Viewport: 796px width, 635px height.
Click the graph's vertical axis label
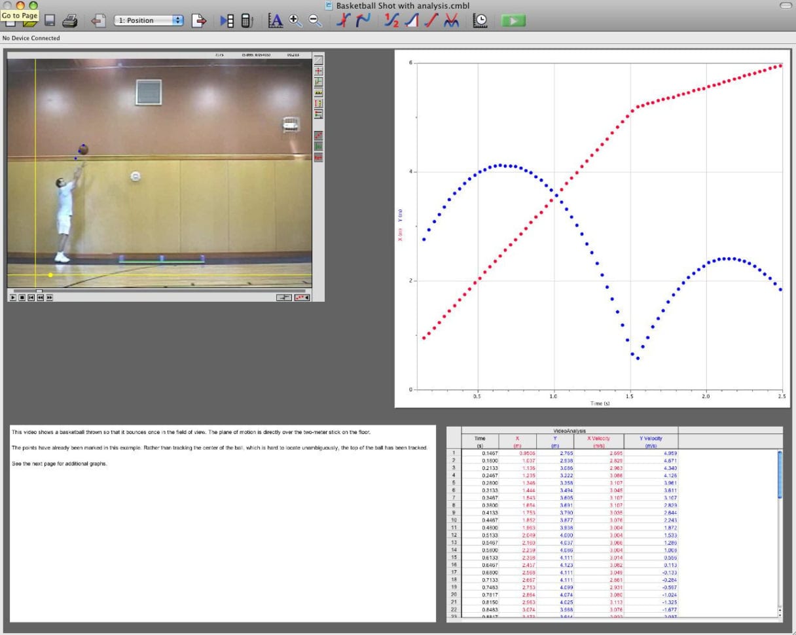[x=401, y=224]
